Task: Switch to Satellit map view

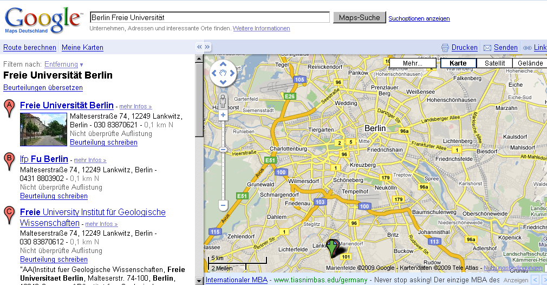Action: 494,63
